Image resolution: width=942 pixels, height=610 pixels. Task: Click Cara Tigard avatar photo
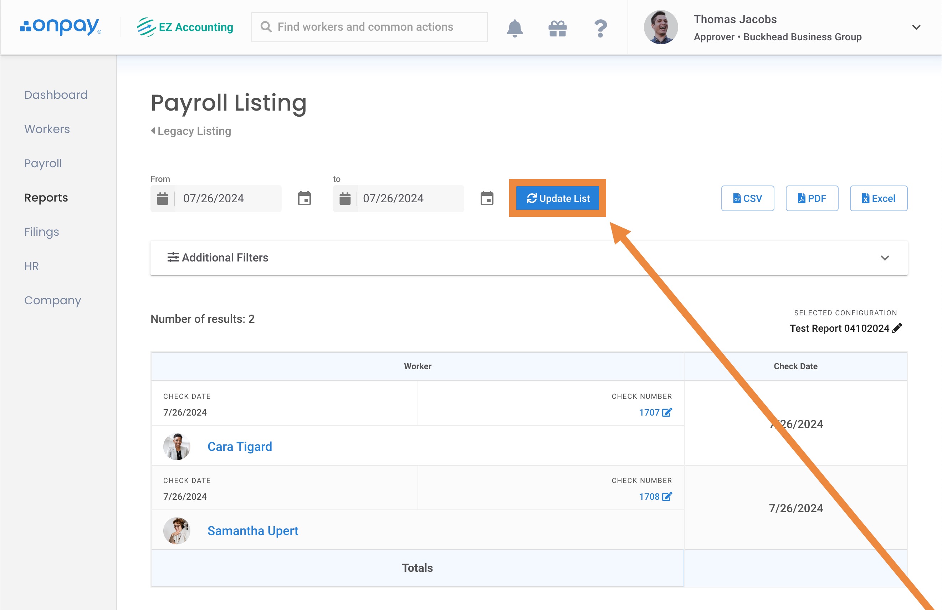click(x=177, y=447)
